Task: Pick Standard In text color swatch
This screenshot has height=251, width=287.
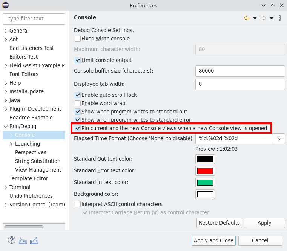Action: pyautogui.click(x=205, y=183)
